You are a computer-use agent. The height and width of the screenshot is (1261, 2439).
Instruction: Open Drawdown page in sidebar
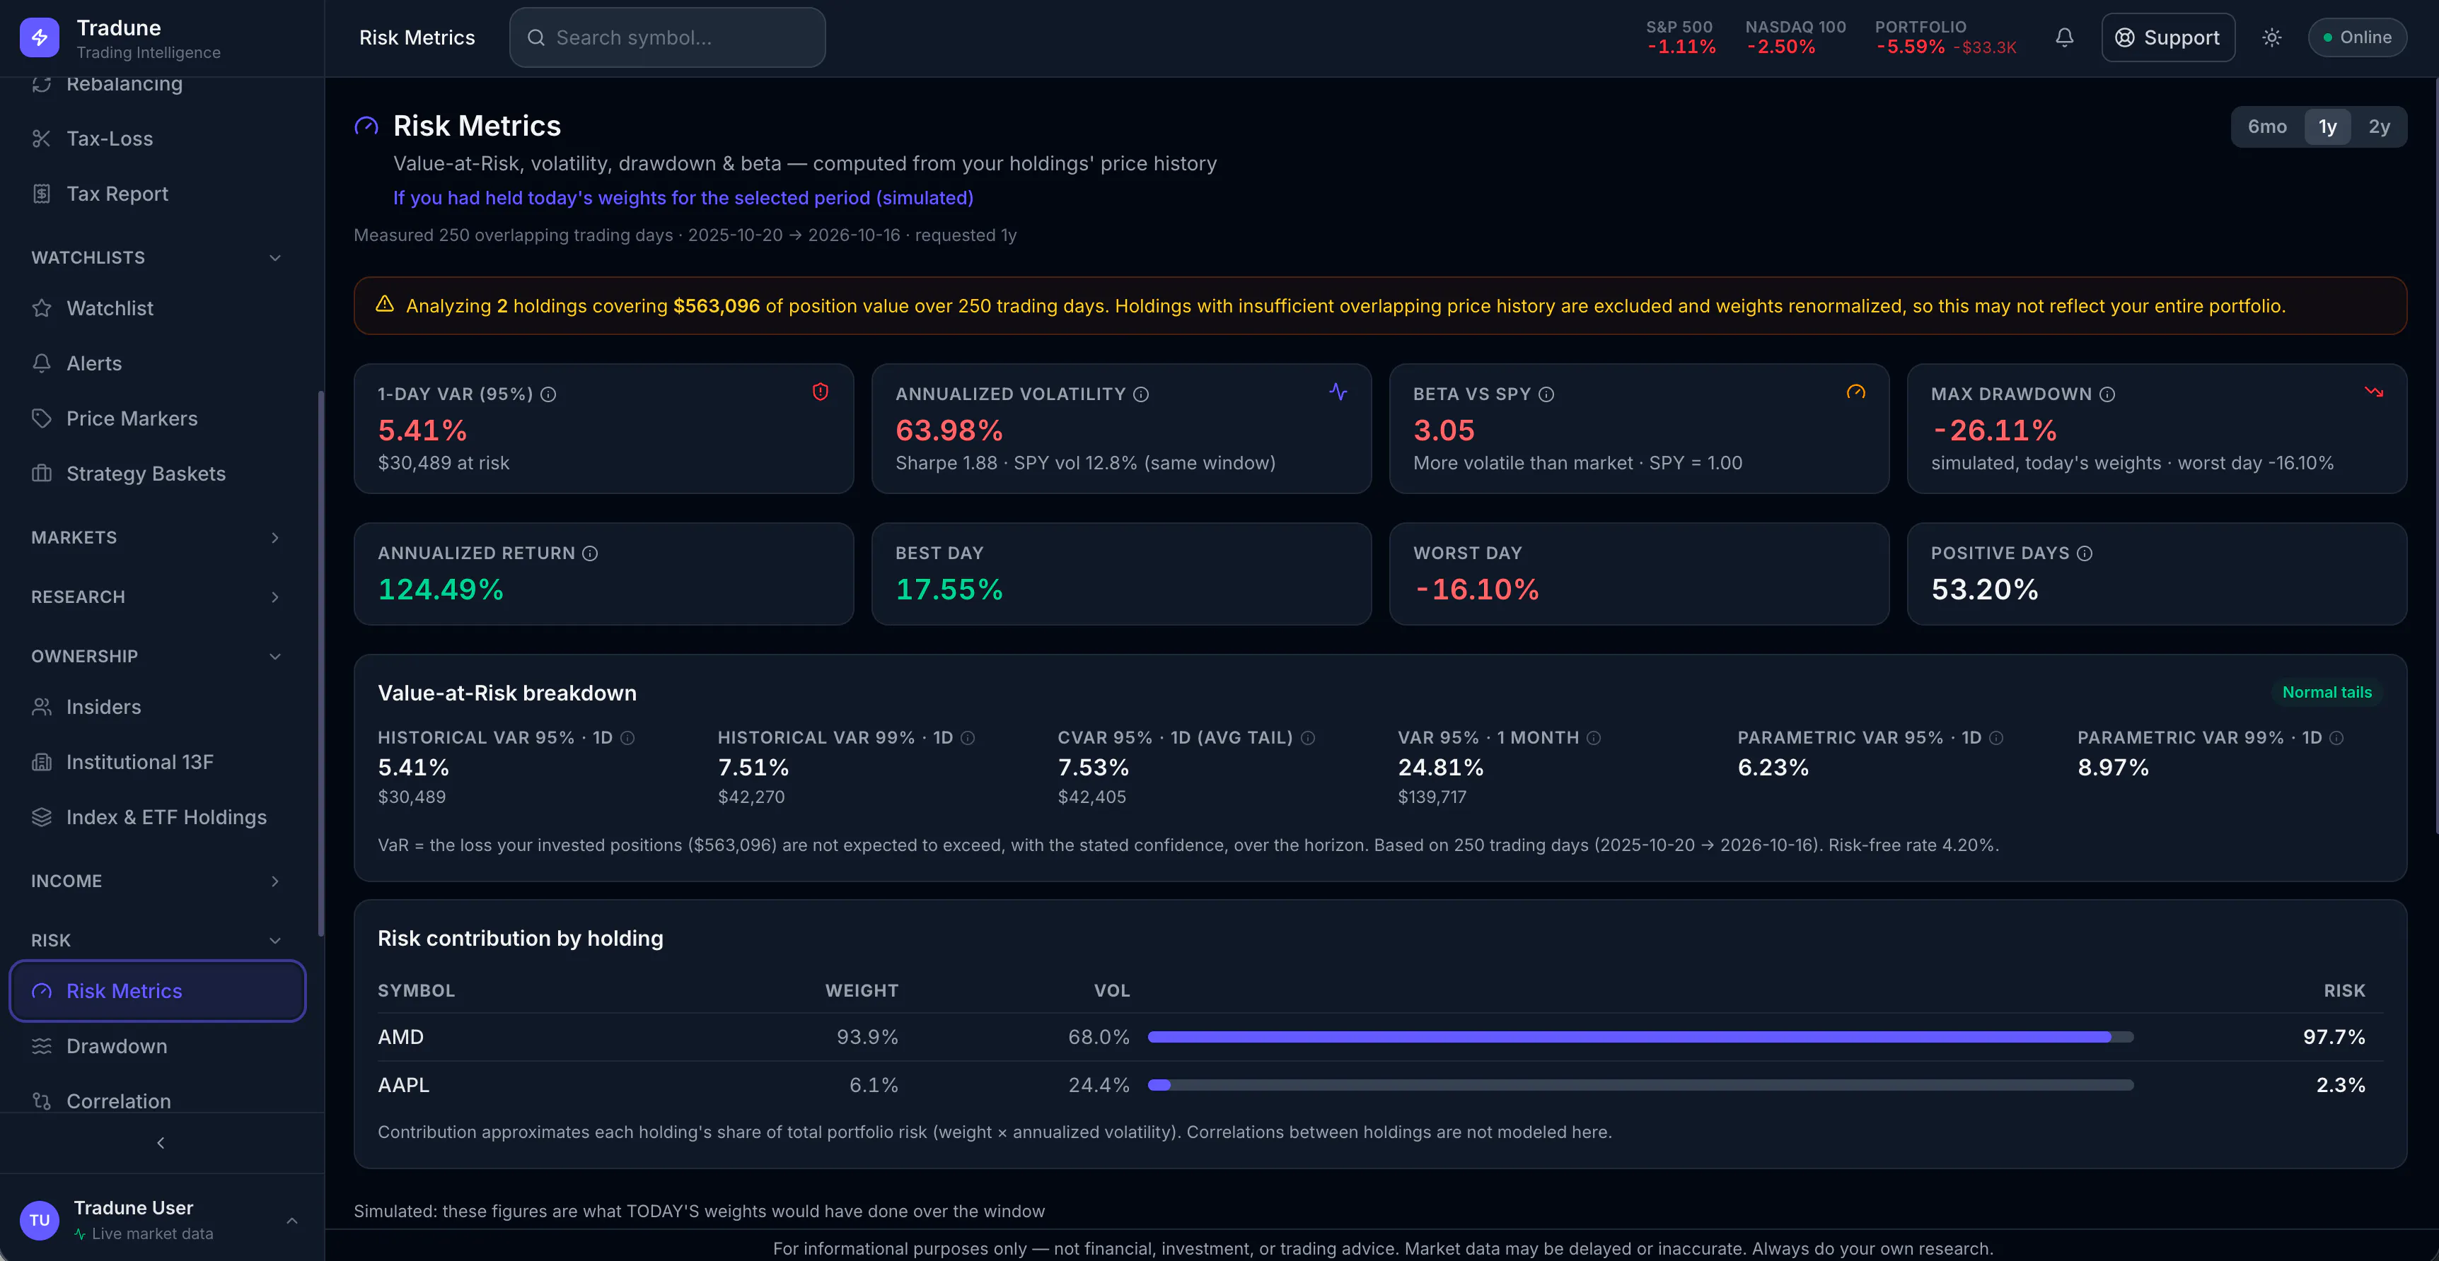[x=157, y=1046]
